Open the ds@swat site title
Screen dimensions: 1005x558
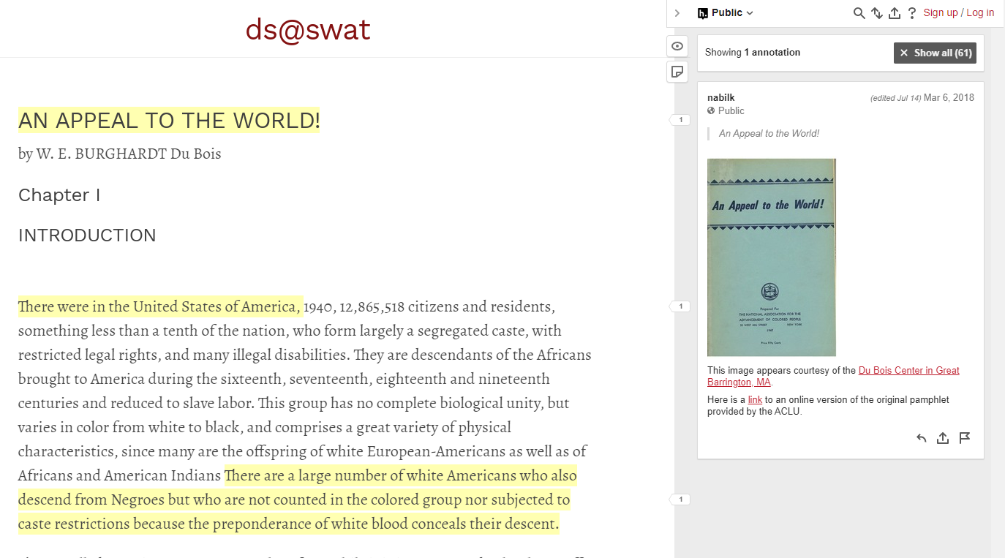308,29
